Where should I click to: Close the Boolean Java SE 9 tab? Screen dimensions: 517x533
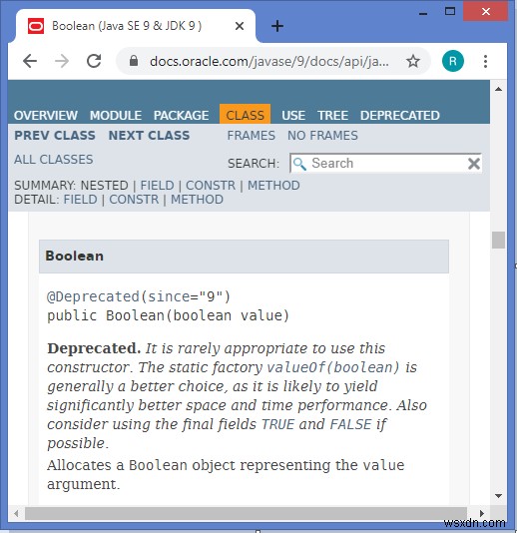coord(240,26)
